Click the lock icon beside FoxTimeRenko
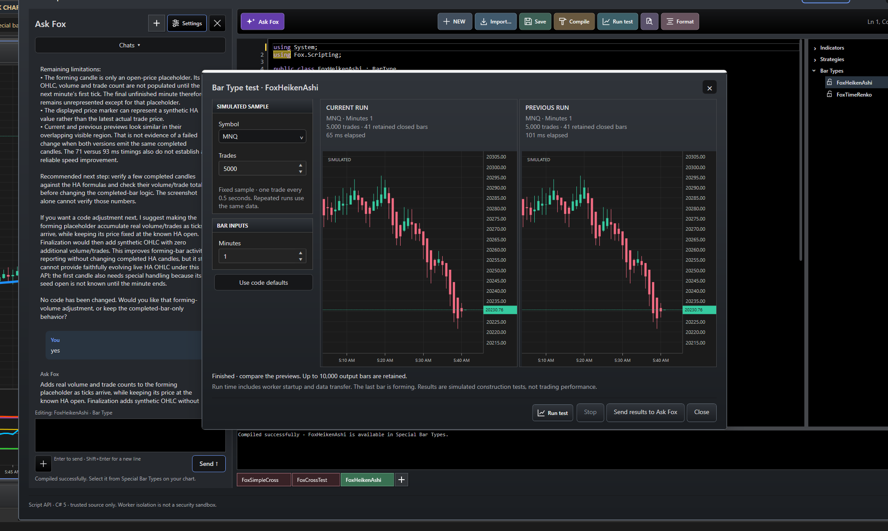The width and height of the screenshot is (888, 531). tap(830, 94)
